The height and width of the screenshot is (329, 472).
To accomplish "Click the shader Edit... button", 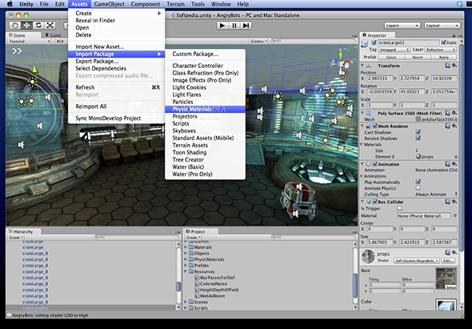I will (x=448, y=261).
